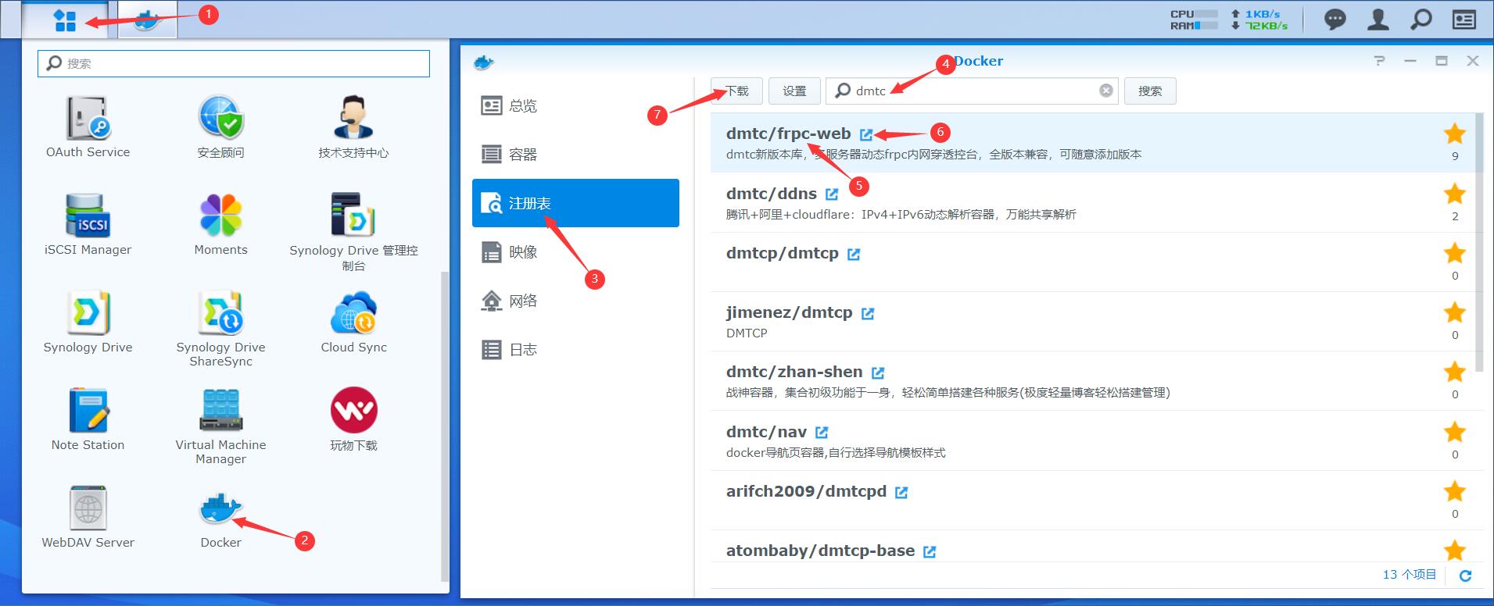Select the 注册表 registry tab
This screenshot has width=1494, height=606.
tap(575, 203)
